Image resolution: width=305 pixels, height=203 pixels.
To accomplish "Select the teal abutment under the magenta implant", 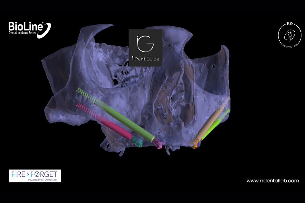I will [x=138, y=142].
